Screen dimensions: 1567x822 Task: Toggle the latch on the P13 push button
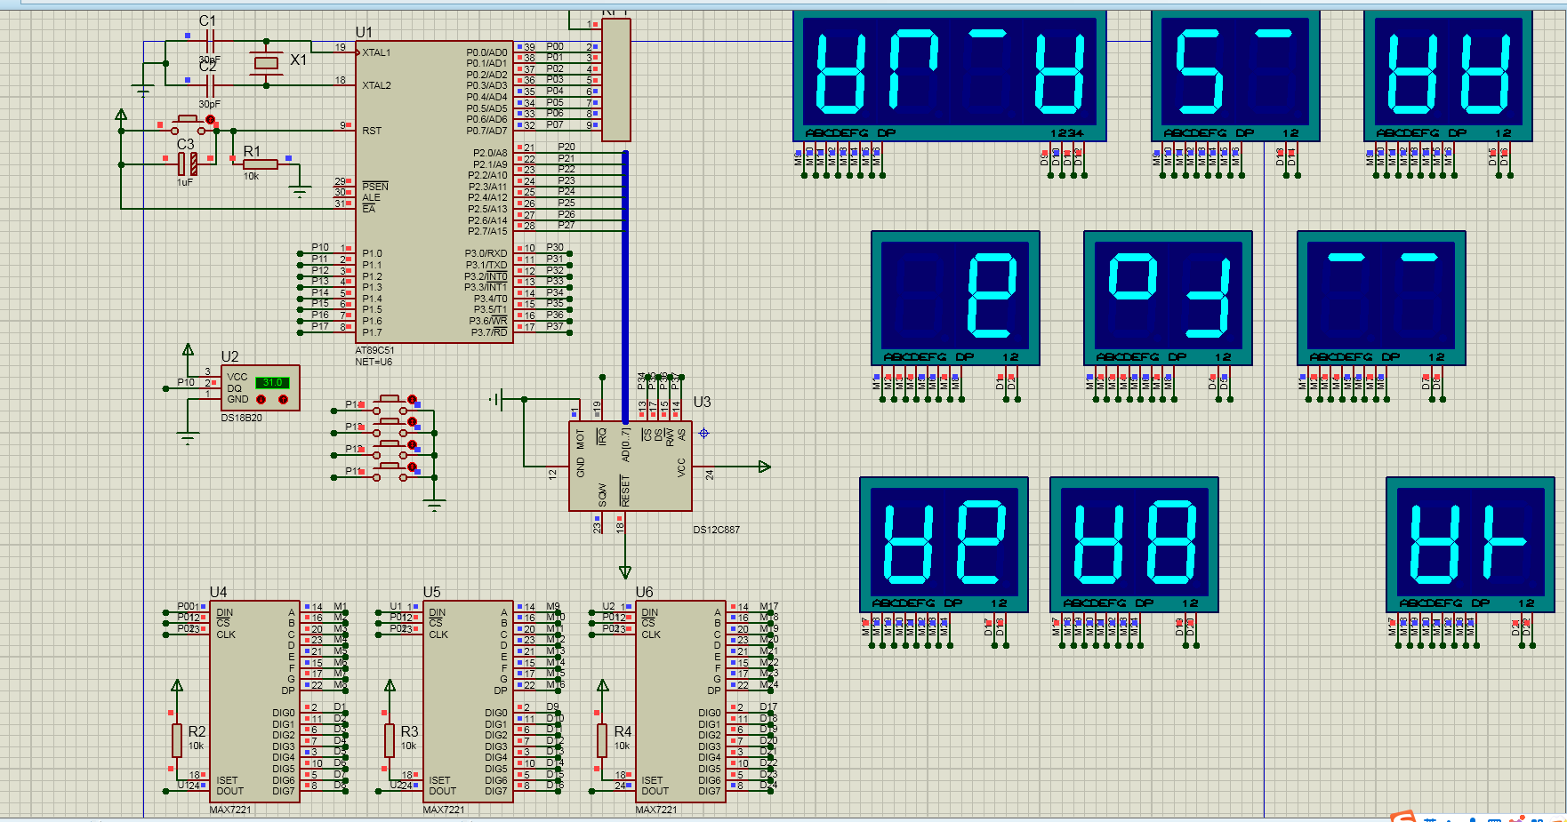pos(412,422)
